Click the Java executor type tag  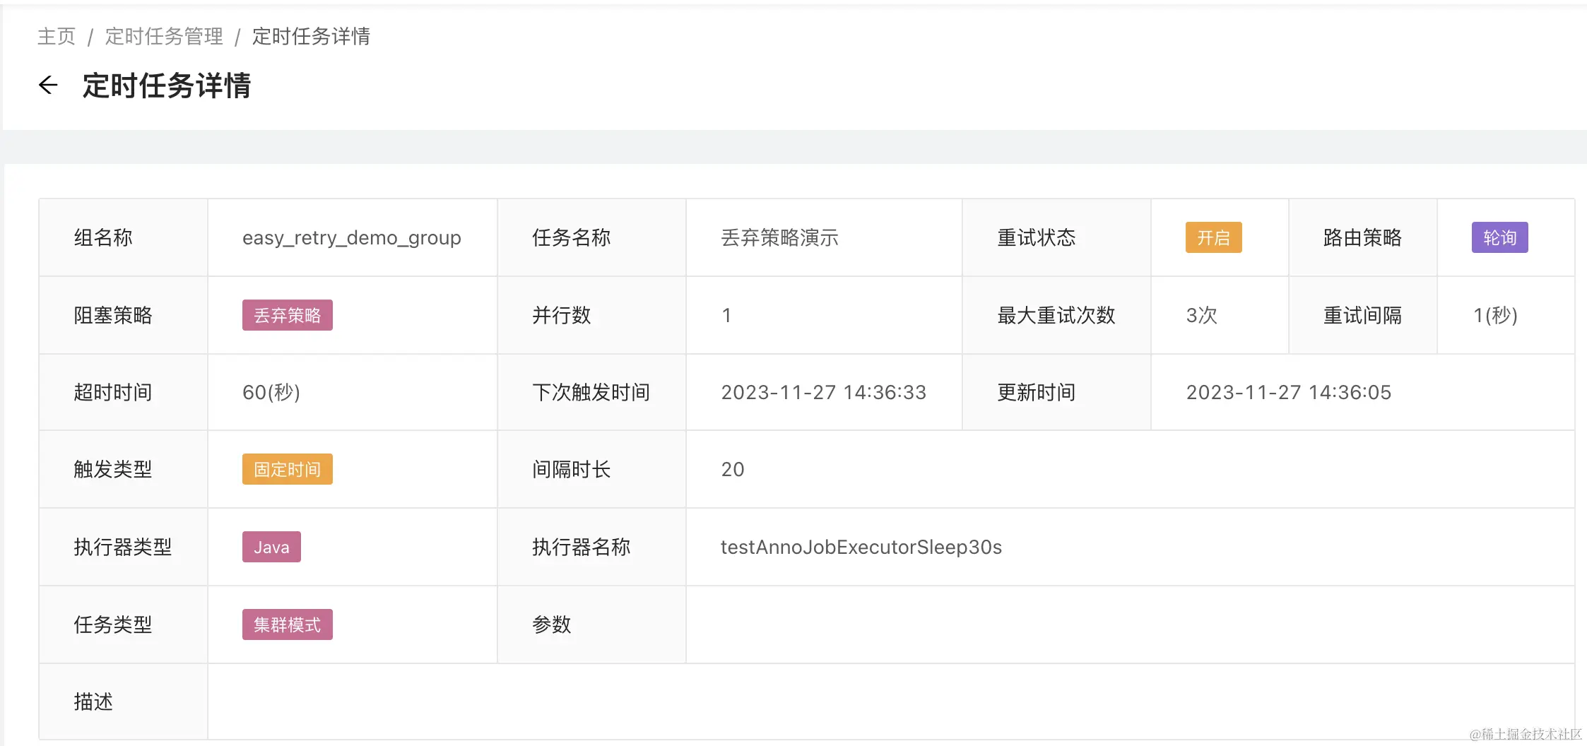[x=271, y=547]
